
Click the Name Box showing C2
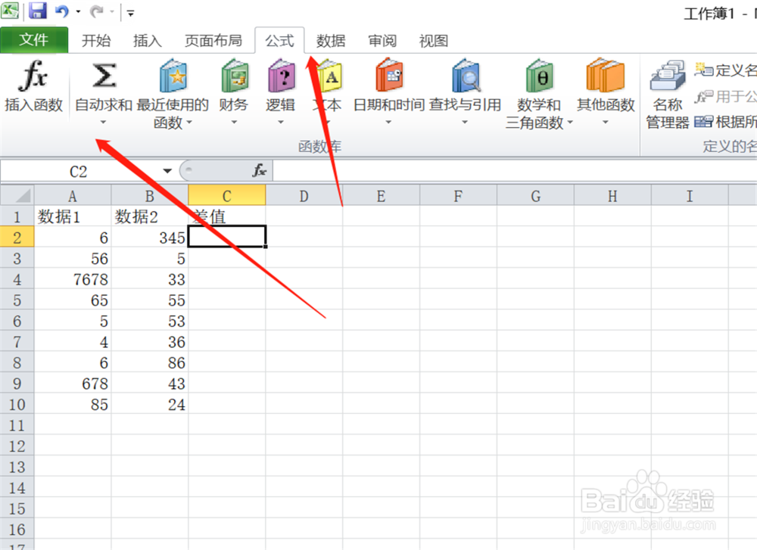pyautogui.click(x=78, y=171)
